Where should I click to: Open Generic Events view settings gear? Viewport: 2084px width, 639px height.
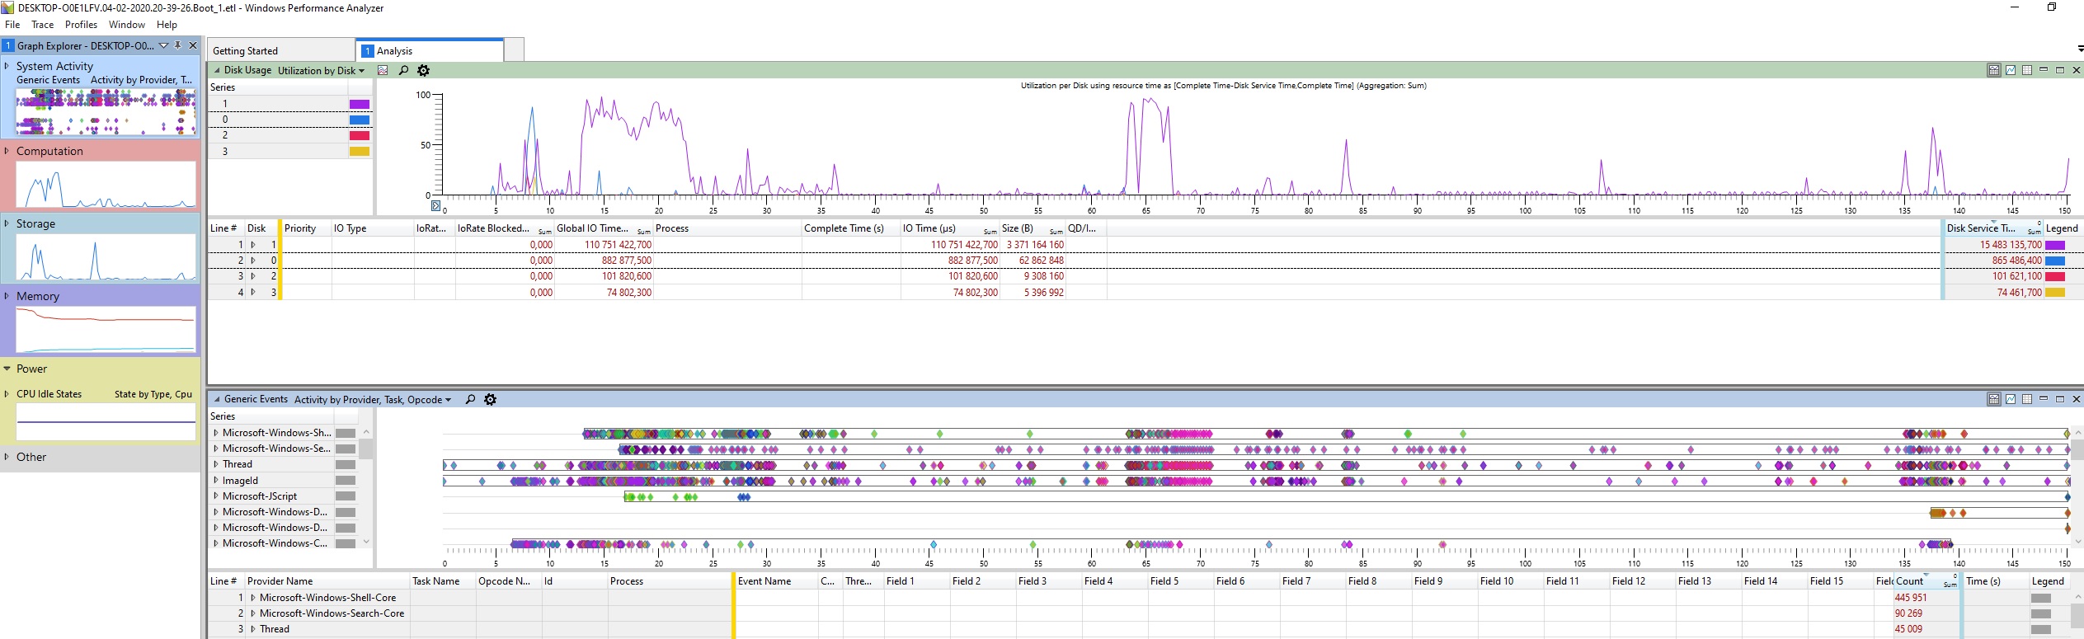491,400
